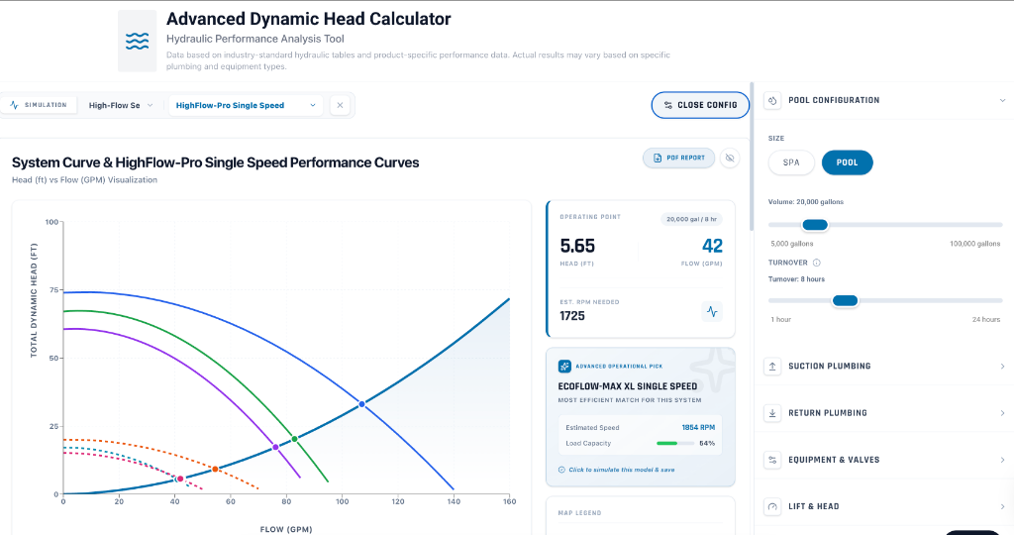Click the Turnover info icon
This screenshot has width=1014, height=535.
pos(817,263)
